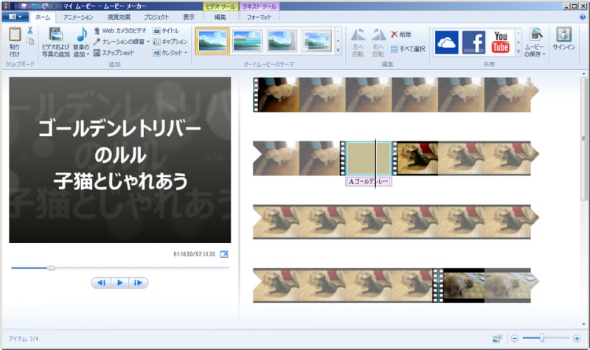
Task: Share the movie to Facebook
Action: [473, 42]
